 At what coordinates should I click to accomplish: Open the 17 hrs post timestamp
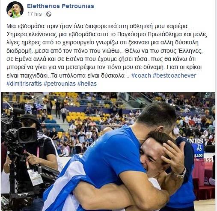pos(34,14)
